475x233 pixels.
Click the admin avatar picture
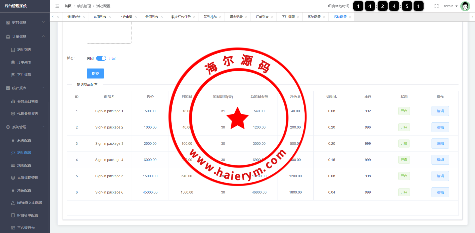[465, 6]
